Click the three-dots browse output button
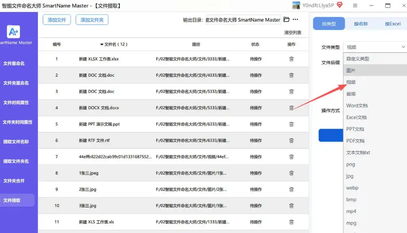The width and height of the screenshot is (407, 233). click(296, 19)
